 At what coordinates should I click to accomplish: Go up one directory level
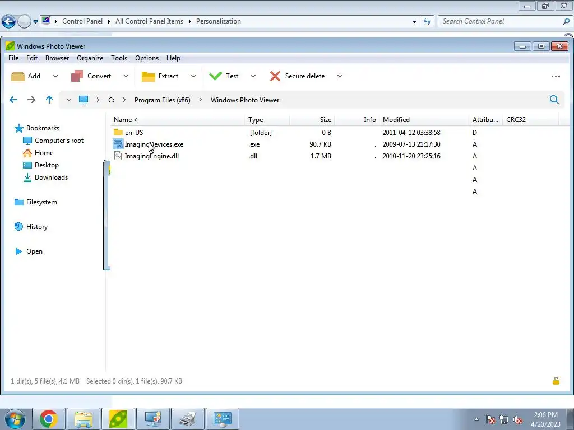pos(49,100)
